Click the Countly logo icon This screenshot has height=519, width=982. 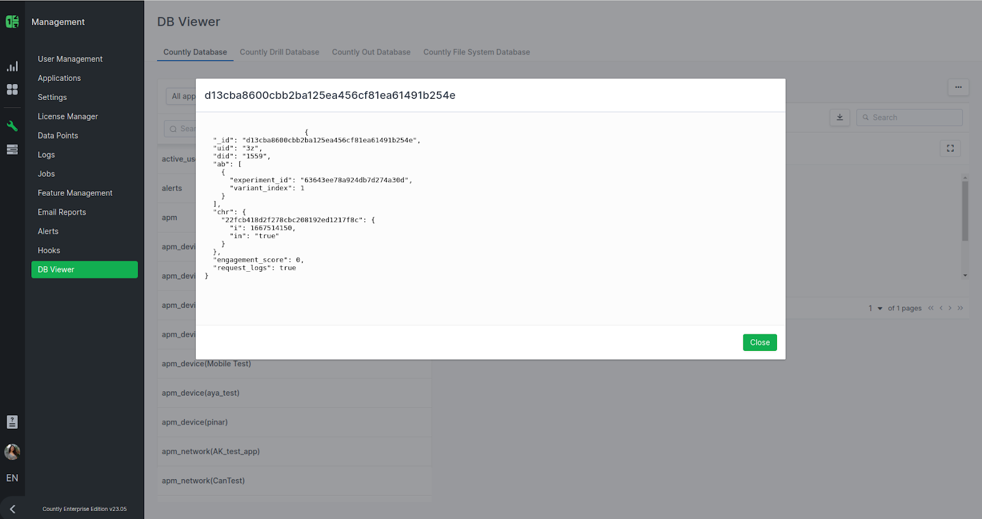pyautogui.click(x=12, y=22)
